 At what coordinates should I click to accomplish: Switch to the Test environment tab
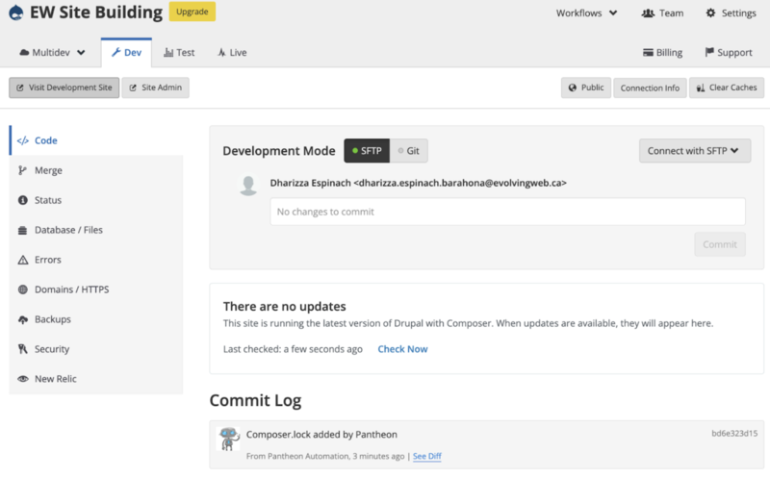click(x=179, y=53)
